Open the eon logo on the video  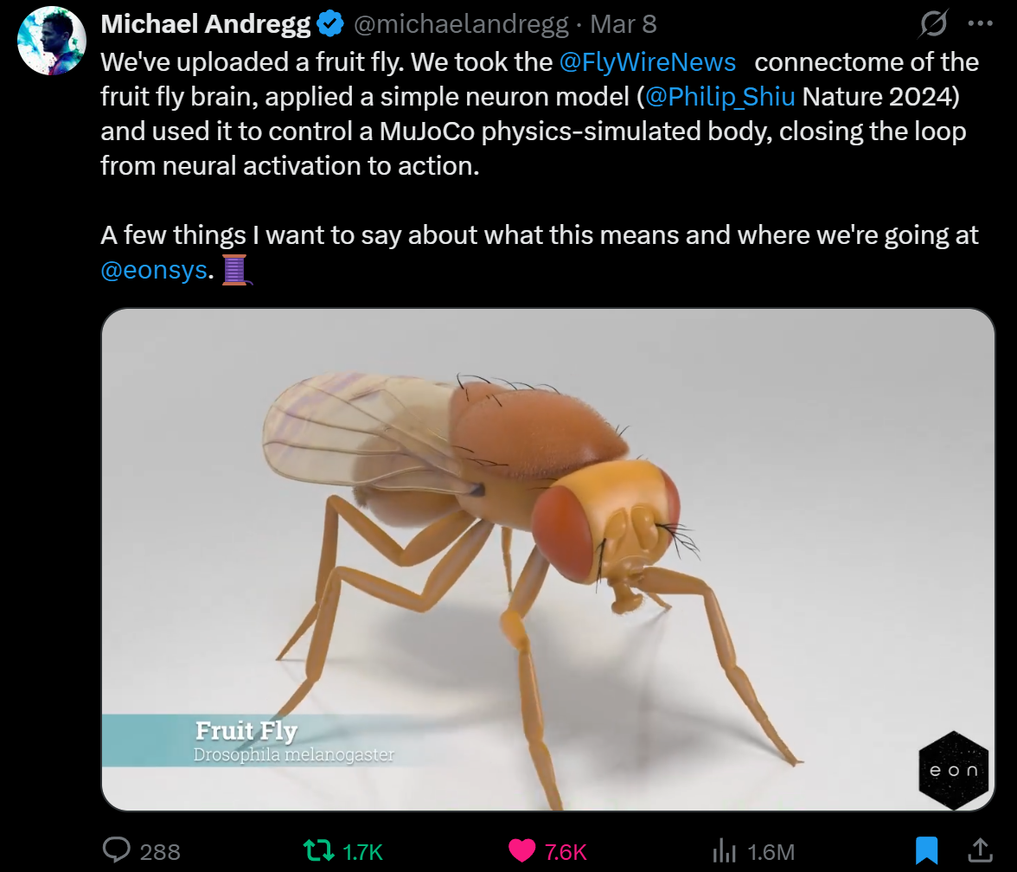tap(952, 771)
